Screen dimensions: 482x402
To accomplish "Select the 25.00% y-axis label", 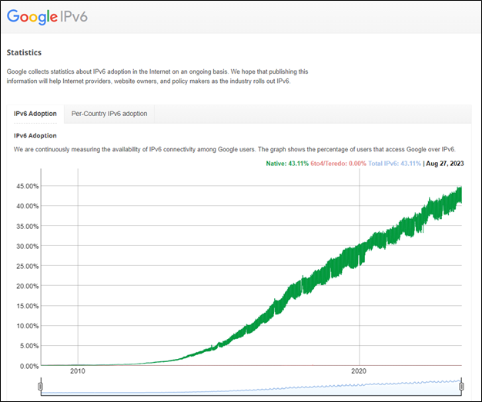I will click(25, 266).
